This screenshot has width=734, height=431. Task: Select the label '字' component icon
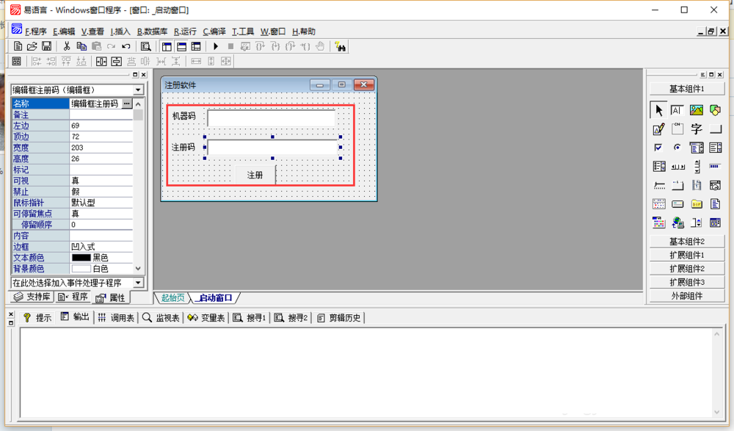pos(696,129)
